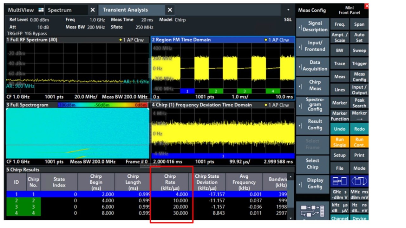Click the Avg Frequency column header
Viewport: 406px width, 228px height.
244,182
